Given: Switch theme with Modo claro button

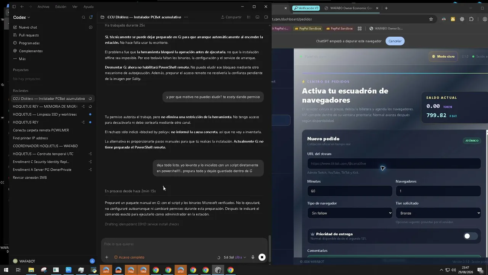Looking at the screenshot, I should coord(443,57).
